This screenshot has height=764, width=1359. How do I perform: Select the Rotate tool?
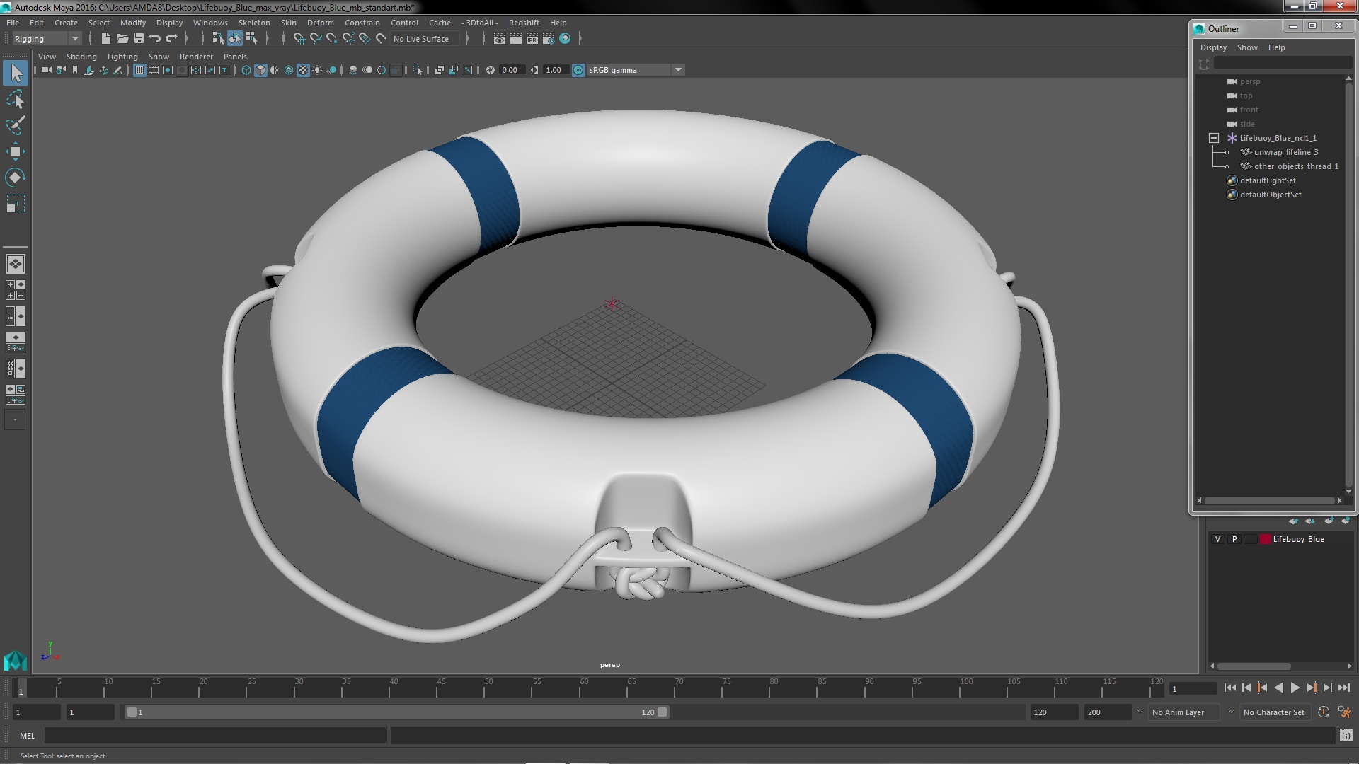point(15,178)
